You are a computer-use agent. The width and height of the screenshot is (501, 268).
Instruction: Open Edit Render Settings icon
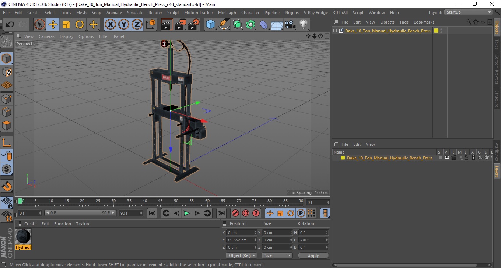(x=194, y=25)
